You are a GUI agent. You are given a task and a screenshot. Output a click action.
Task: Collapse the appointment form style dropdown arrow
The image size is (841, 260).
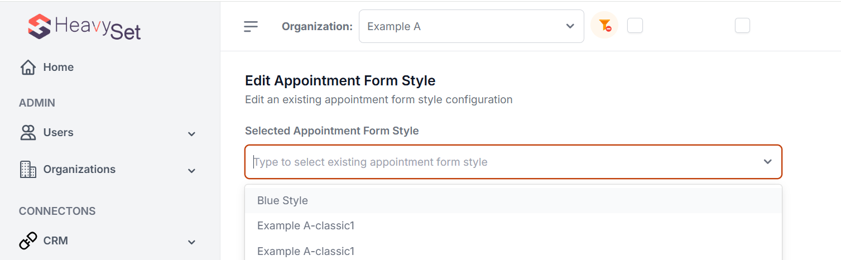point(768,162)
